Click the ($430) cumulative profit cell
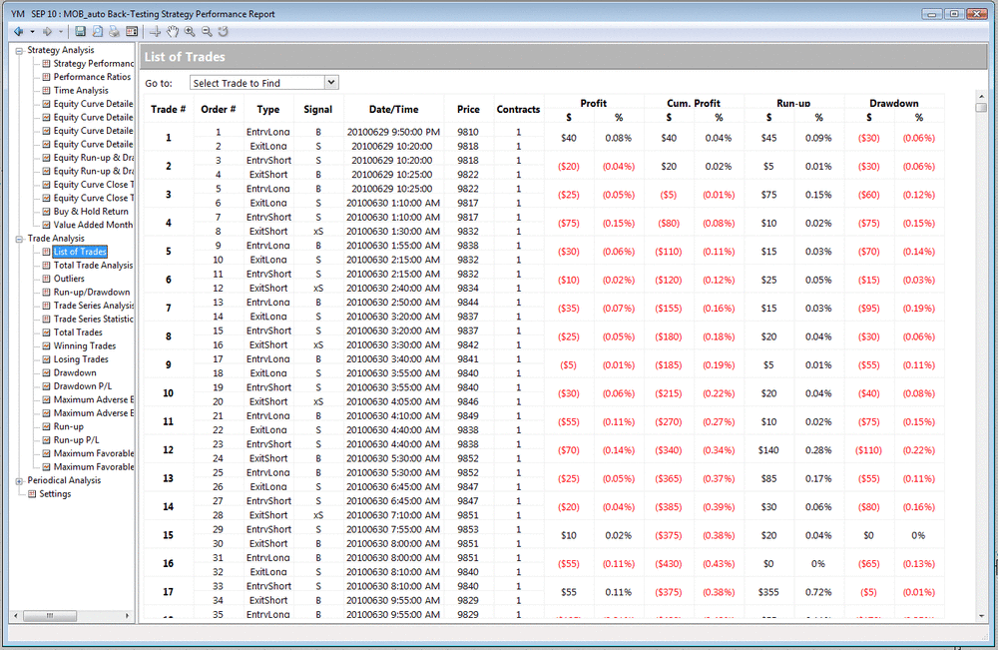Screen dimensions: 998x650 click(669, 564)
